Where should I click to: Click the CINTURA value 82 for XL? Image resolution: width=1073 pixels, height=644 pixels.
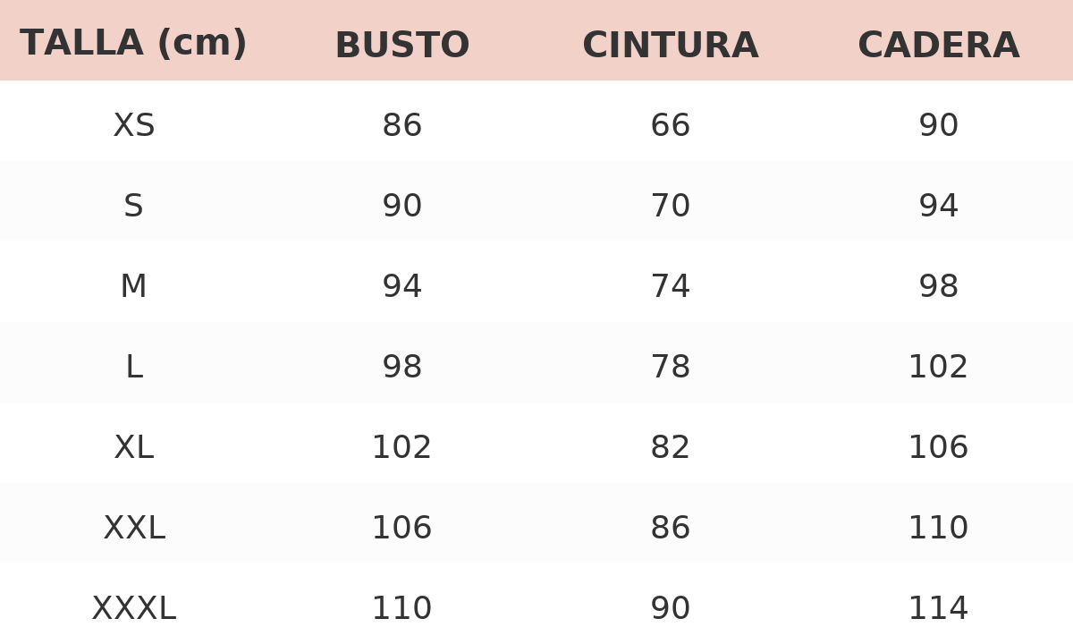click(x=670, y=448)
